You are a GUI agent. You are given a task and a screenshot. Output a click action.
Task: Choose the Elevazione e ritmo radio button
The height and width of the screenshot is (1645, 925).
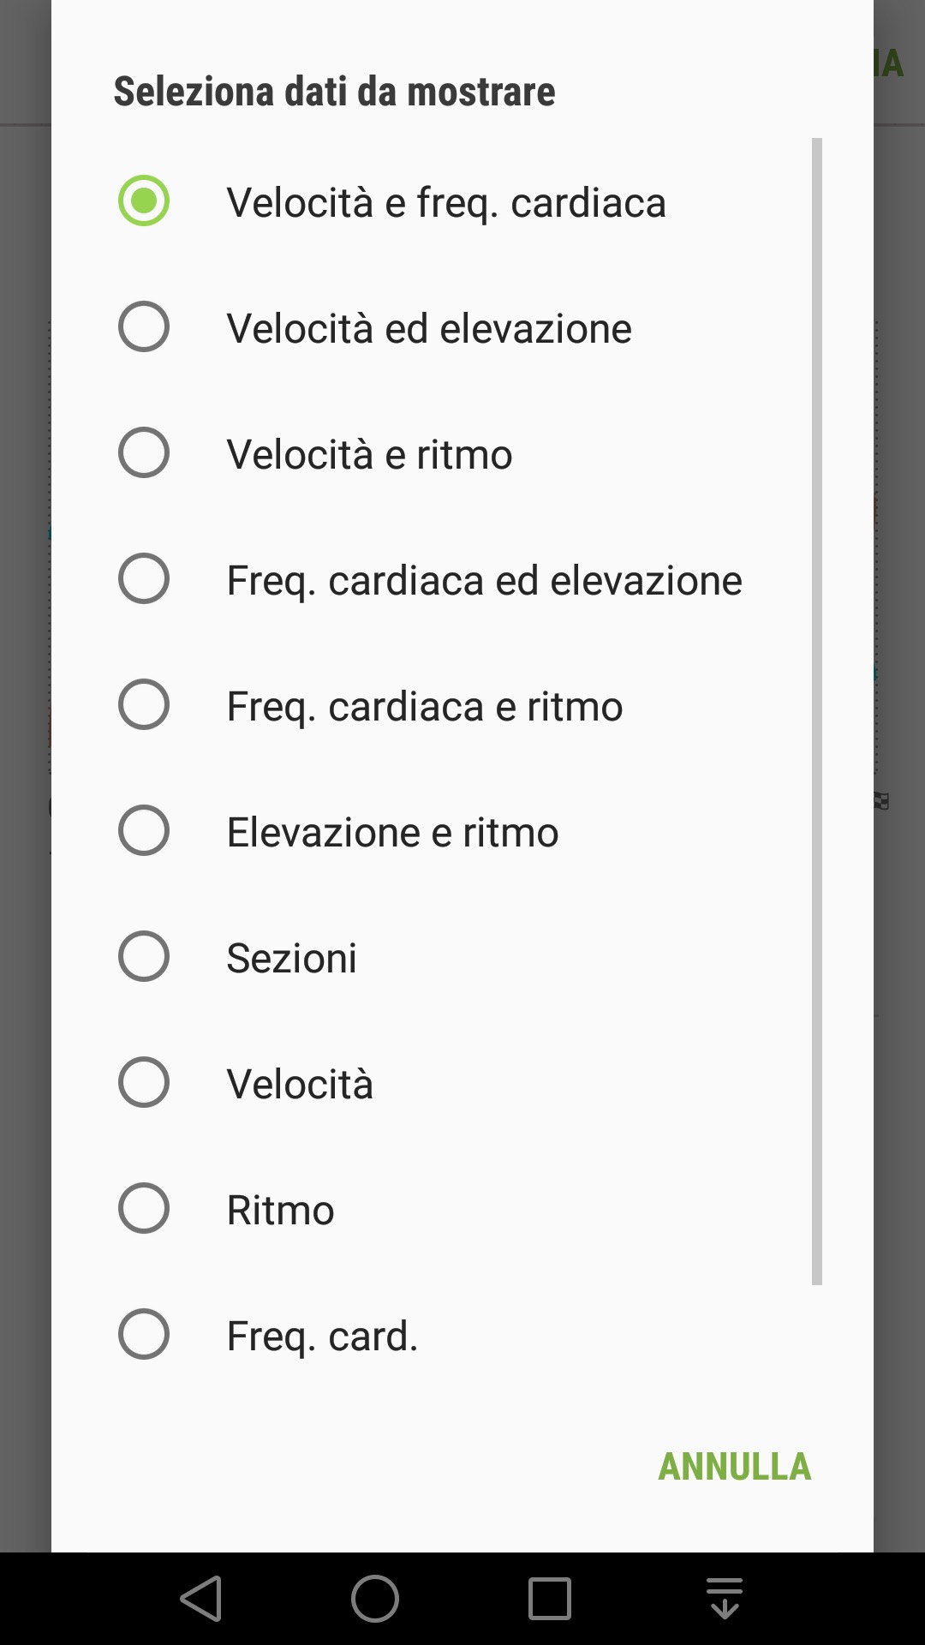pos(144,830)
